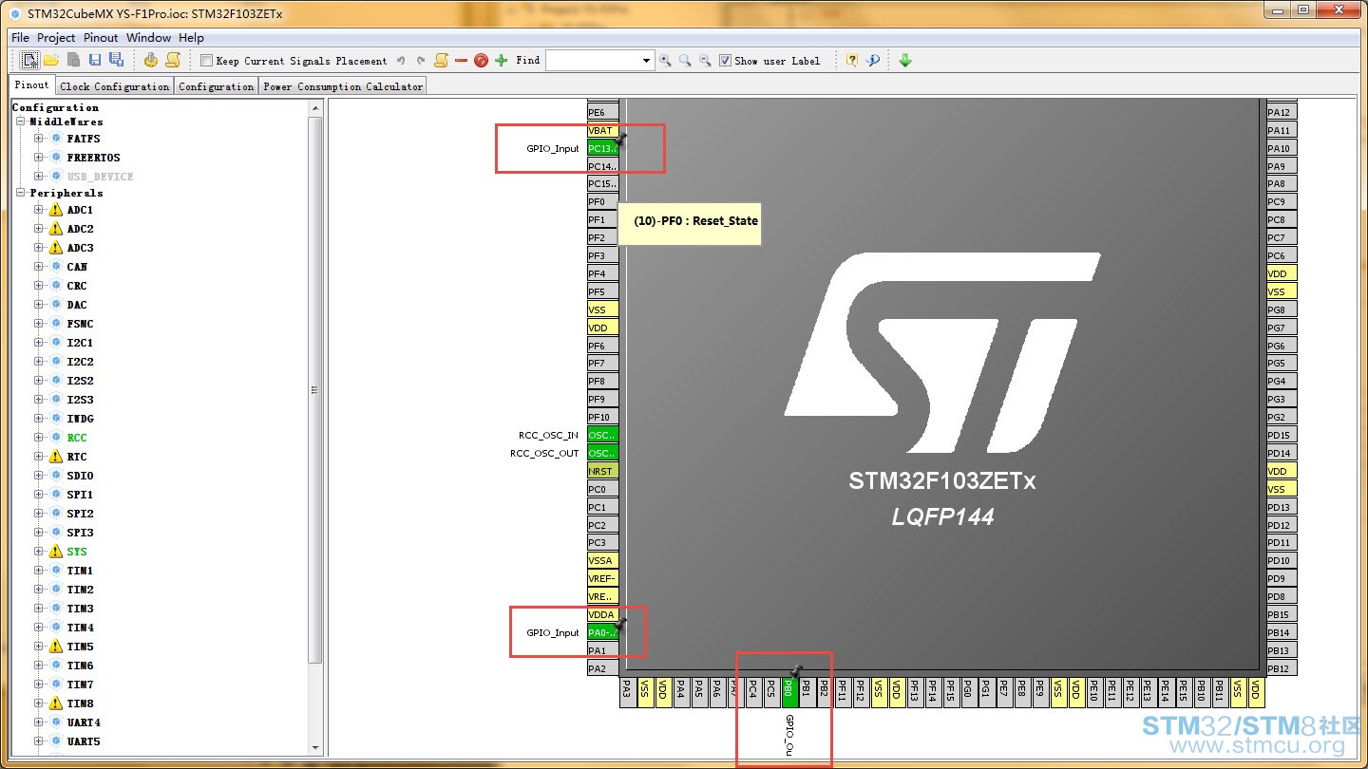Expand the SPI1 peripheral node
Screen dimensions: 1368x769
(x=39, y=495)
